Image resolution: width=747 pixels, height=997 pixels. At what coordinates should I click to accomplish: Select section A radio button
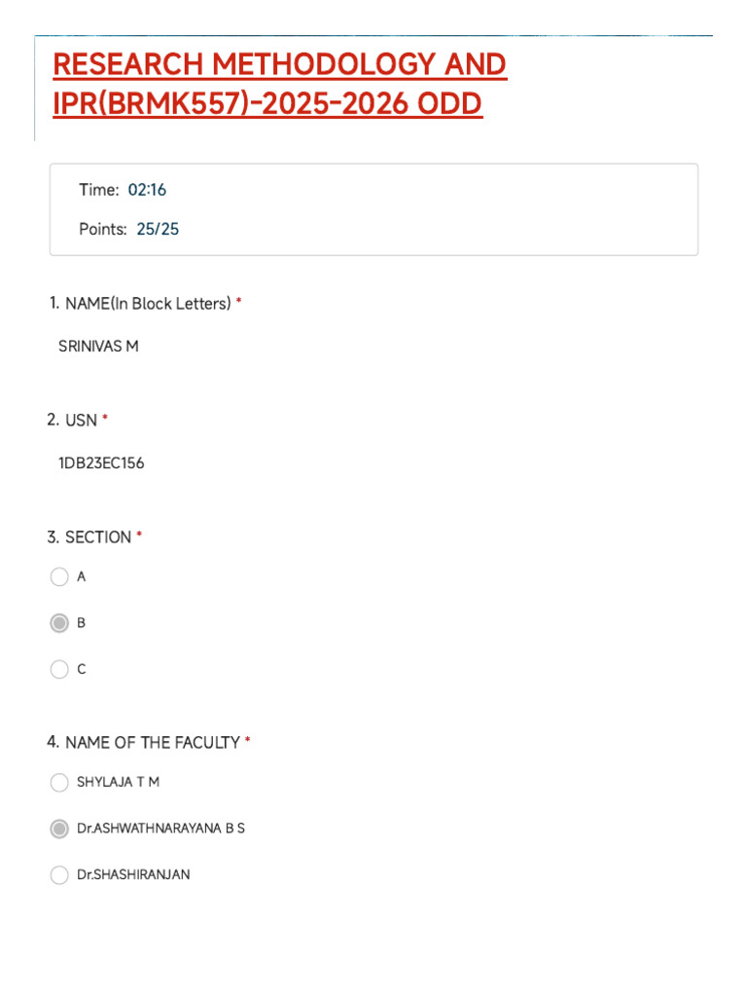coord(59,576)
